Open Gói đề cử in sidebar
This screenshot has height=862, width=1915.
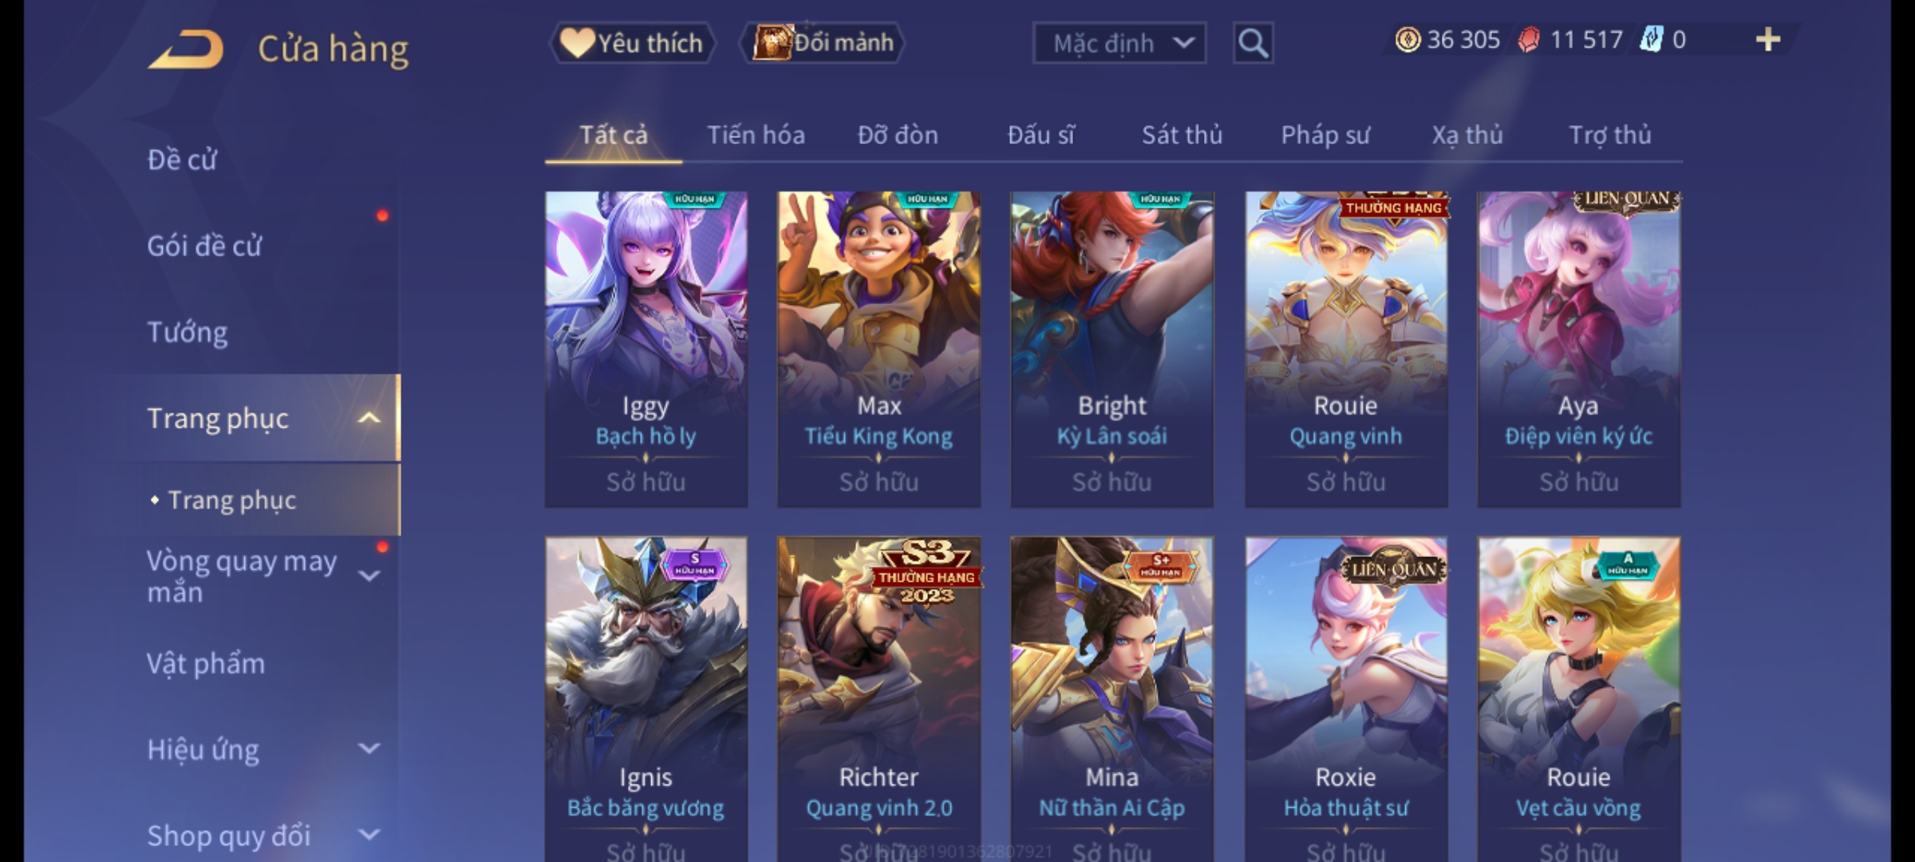click(204, 246)
